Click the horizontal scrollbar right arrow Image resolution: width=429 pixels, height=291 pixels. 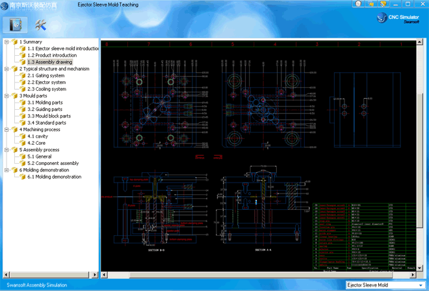tap(413, 274)
